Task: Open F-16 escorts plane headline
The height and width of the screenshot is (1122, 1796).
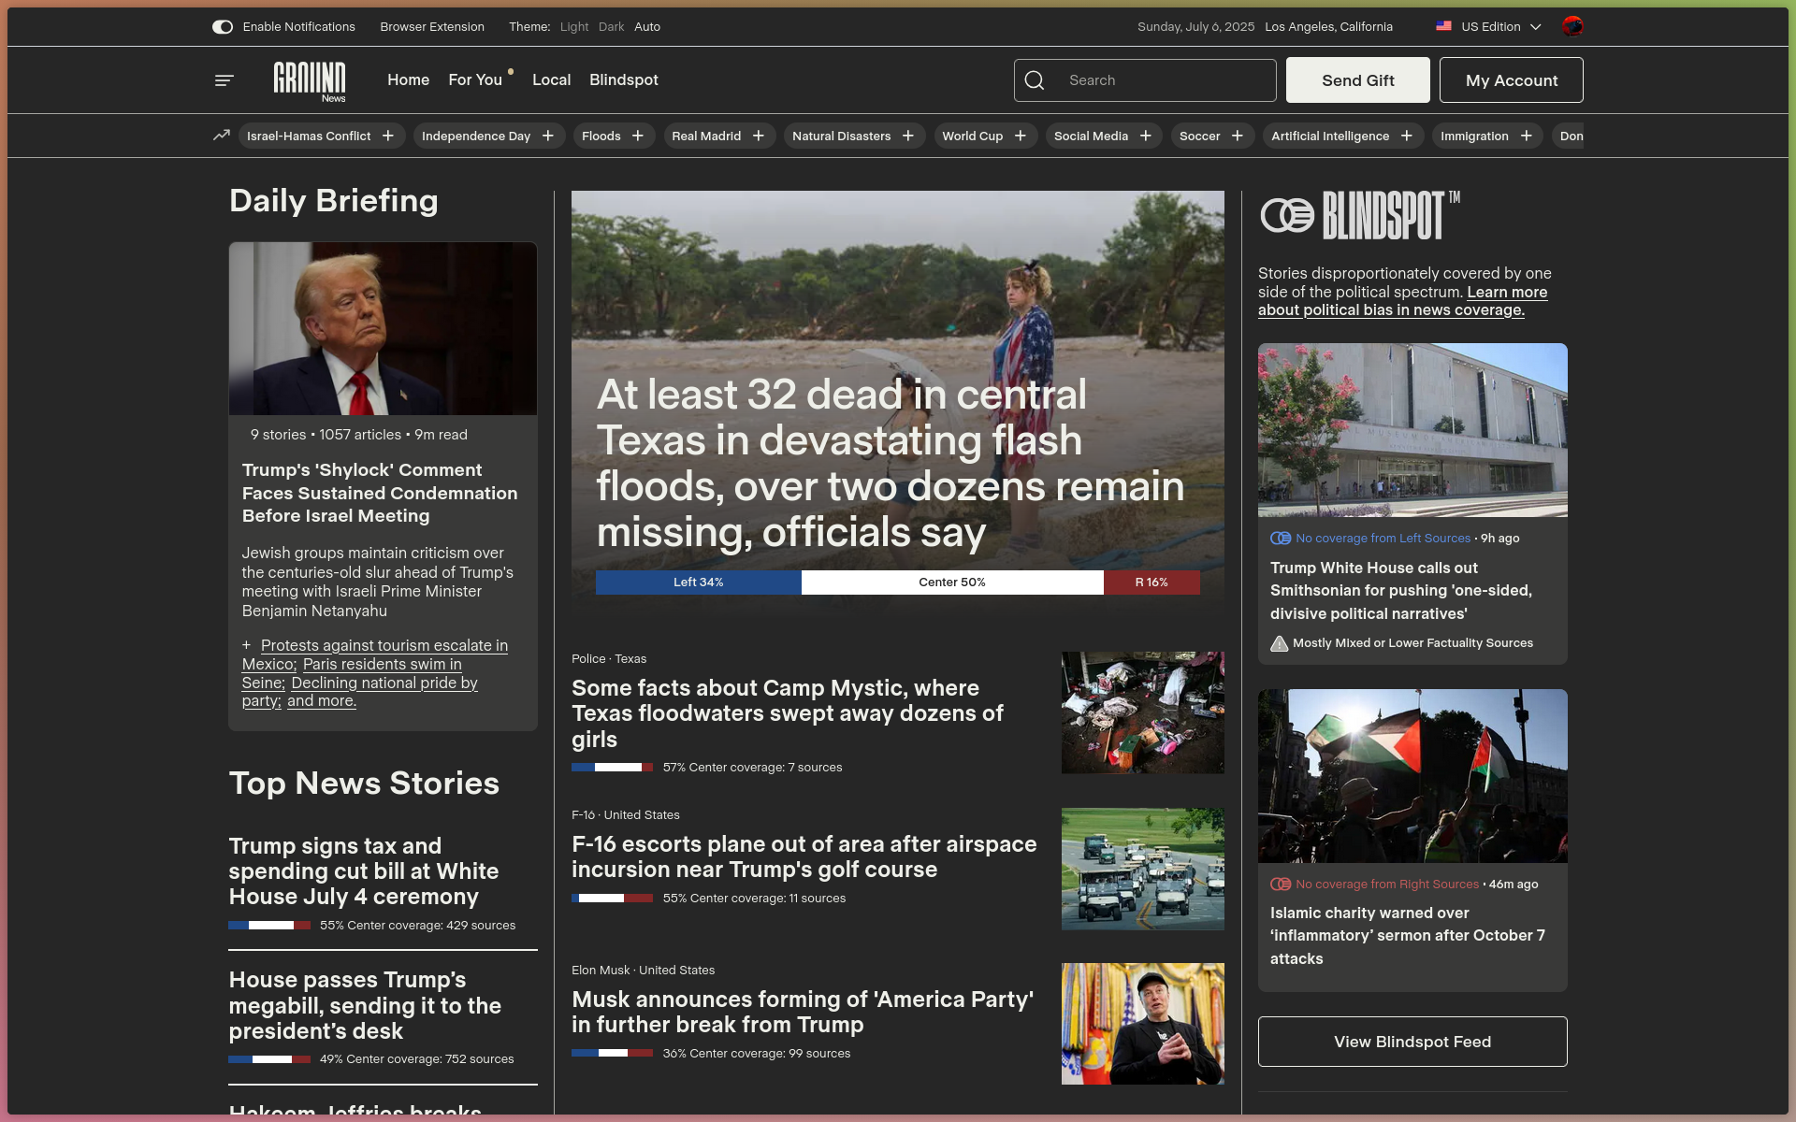Action: pyautogui.click(x=804, y=856)
